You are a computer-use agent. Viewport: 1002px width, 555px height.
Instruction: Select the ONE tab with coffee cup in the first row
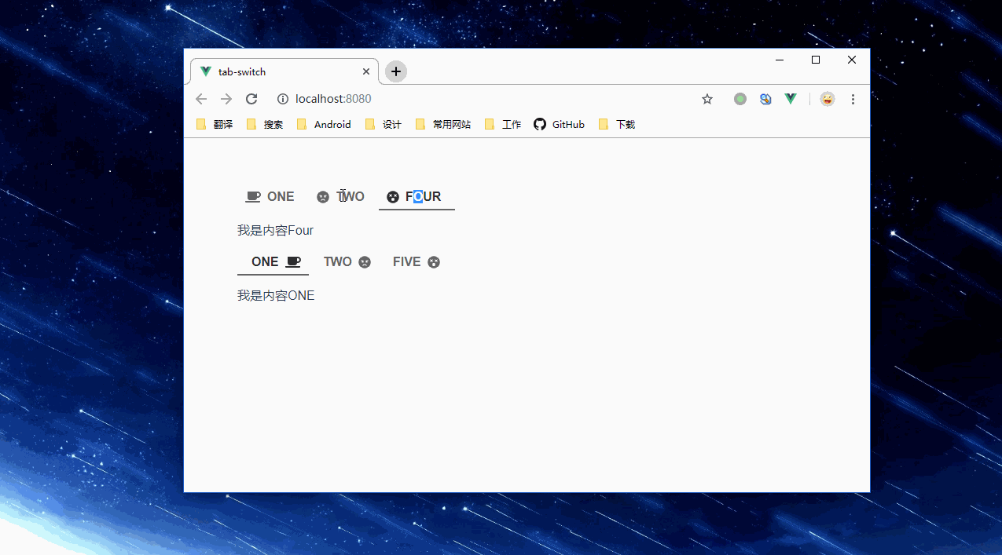click(x=270, y=197)
